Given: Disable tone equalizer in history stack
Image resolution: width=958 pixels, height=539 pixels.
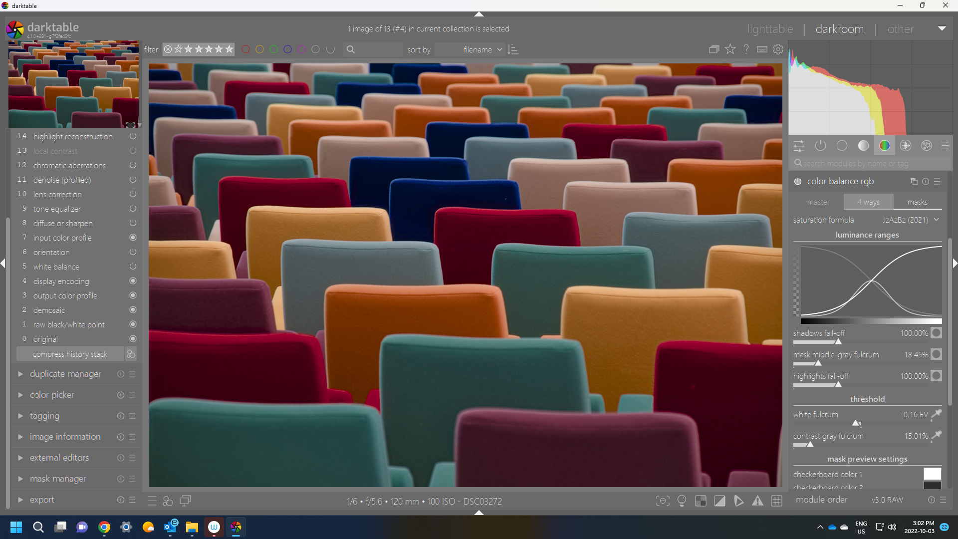Looking at the screenshot, I should click(x=133, y=209).
